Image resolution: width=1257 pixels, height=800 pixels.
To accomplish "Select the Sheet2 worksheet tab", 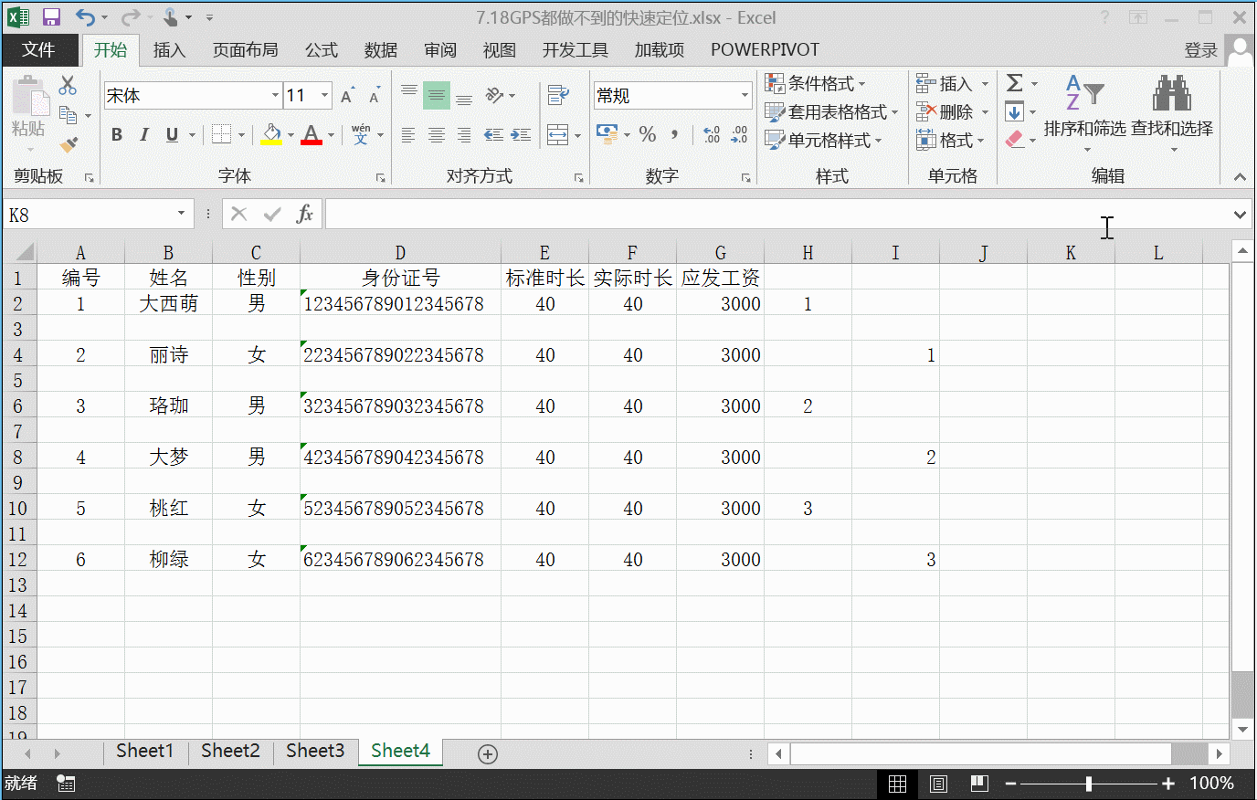I will point(229,750).
